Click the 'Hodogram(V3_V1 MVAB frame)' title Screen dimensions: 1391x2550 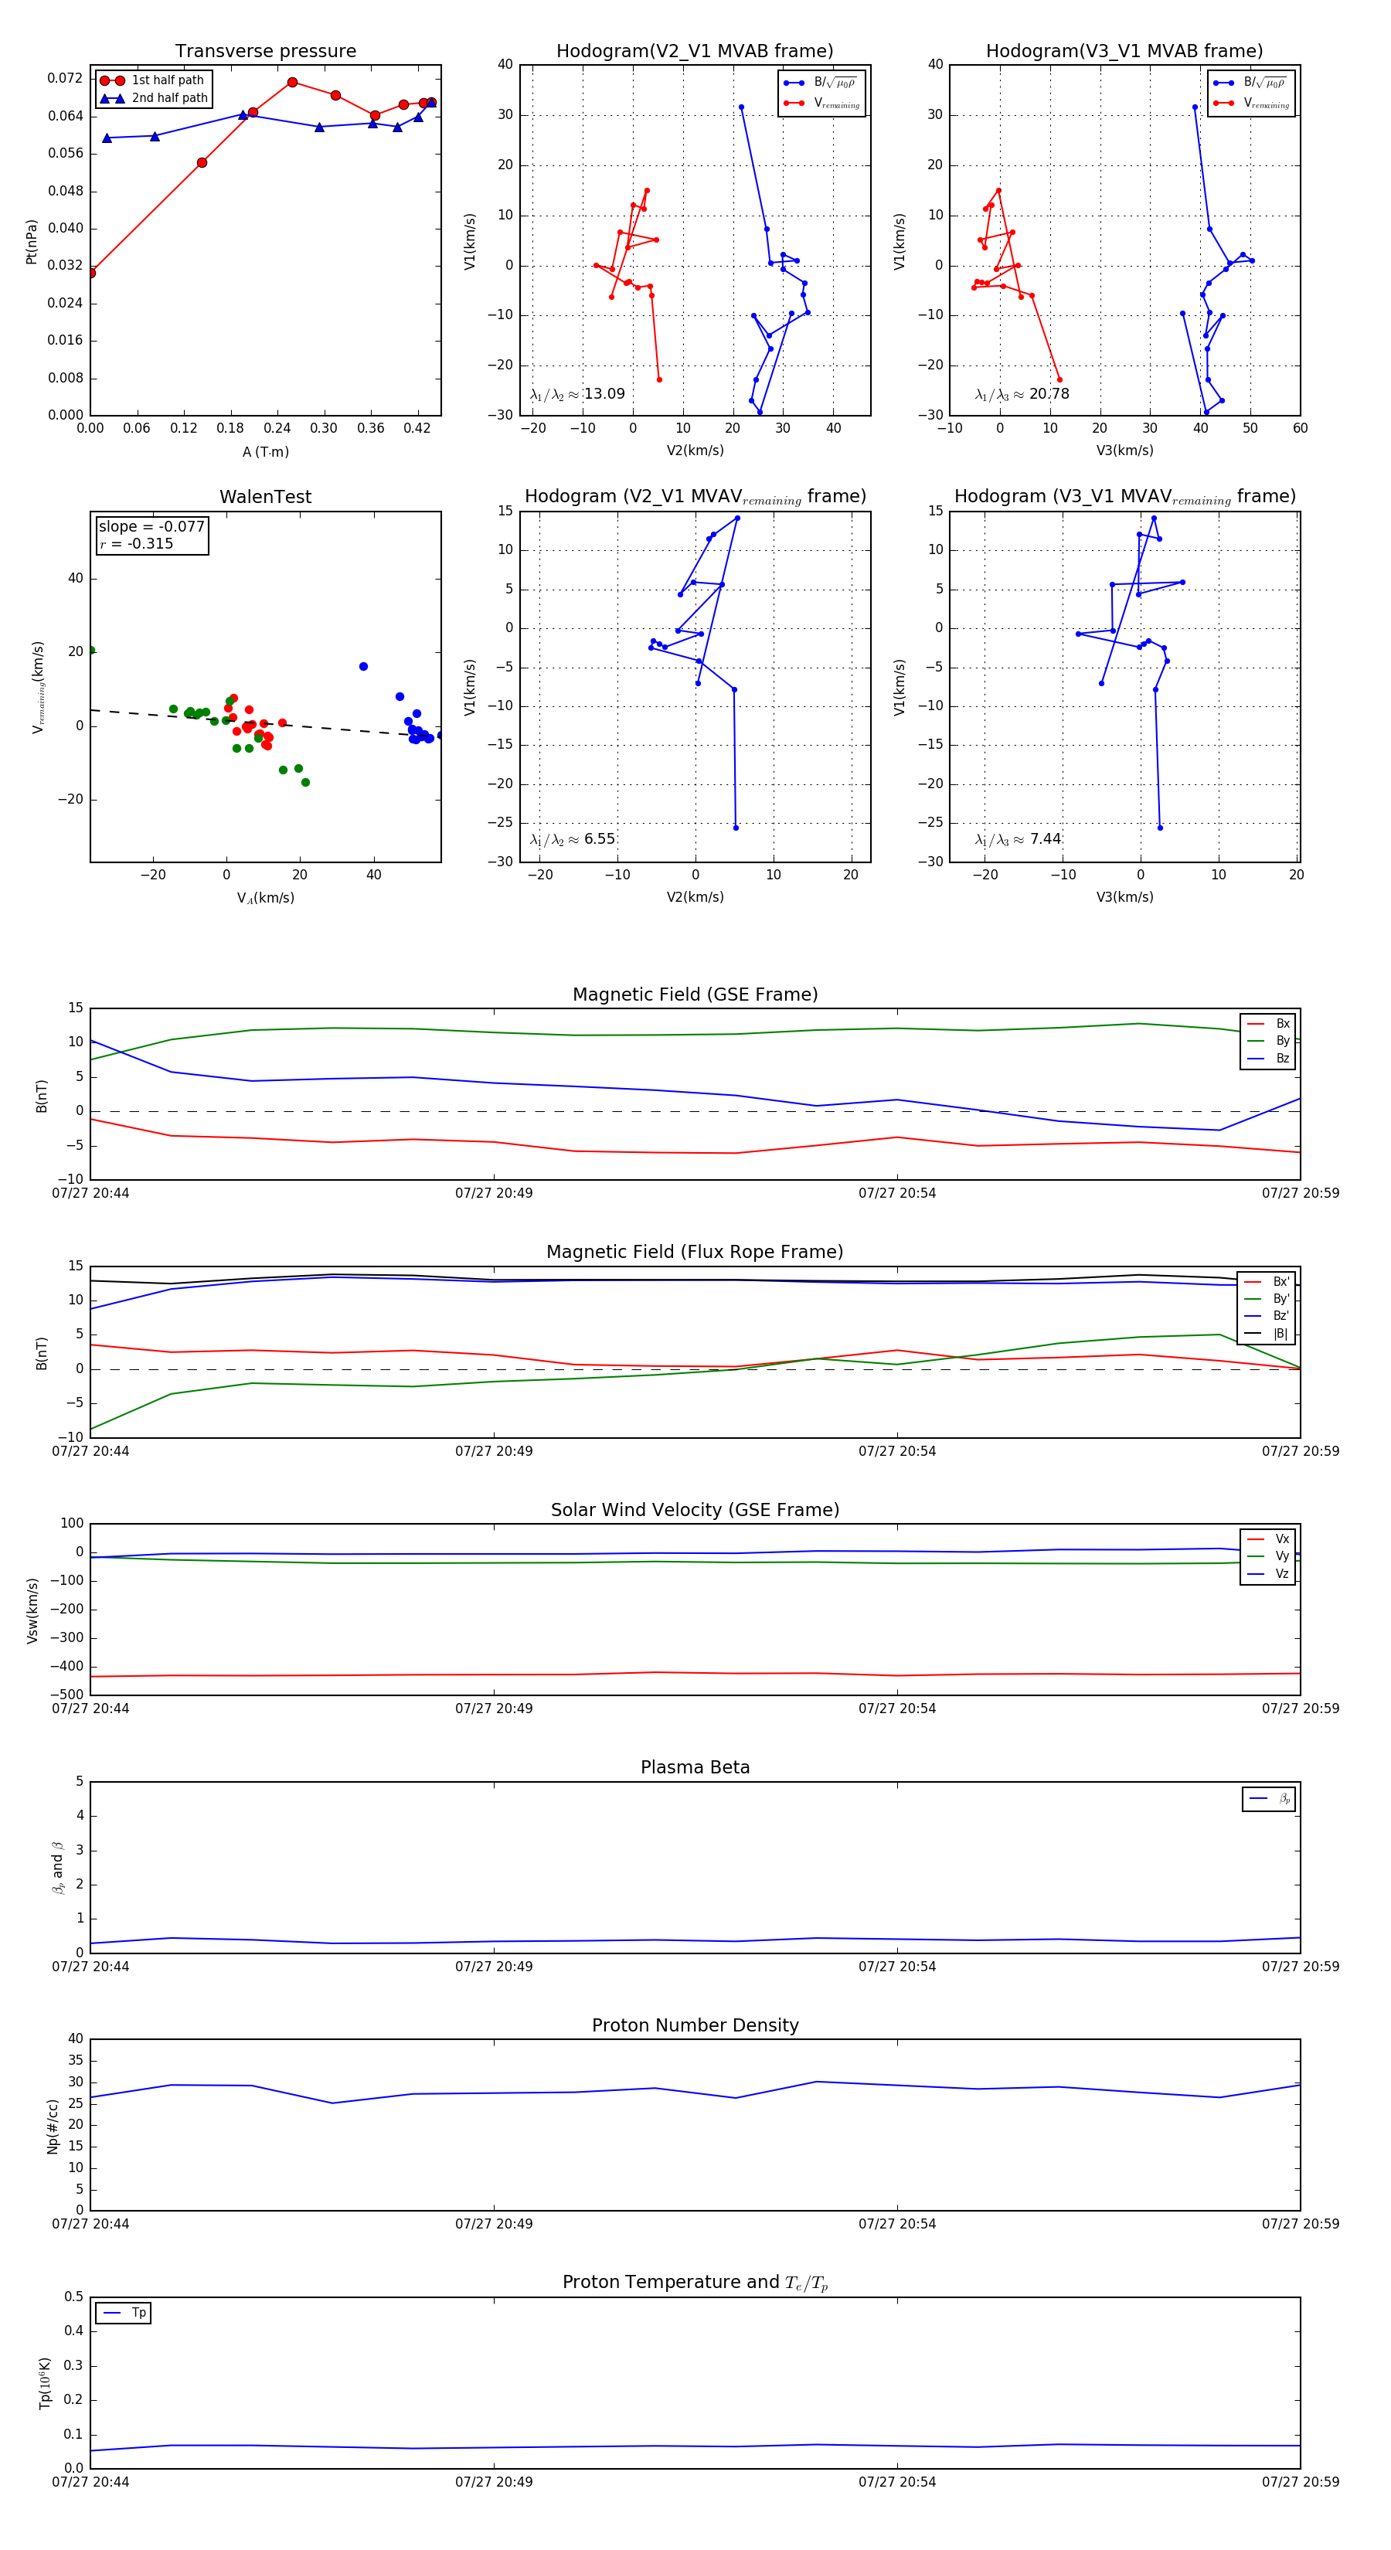coord(1124,52)
